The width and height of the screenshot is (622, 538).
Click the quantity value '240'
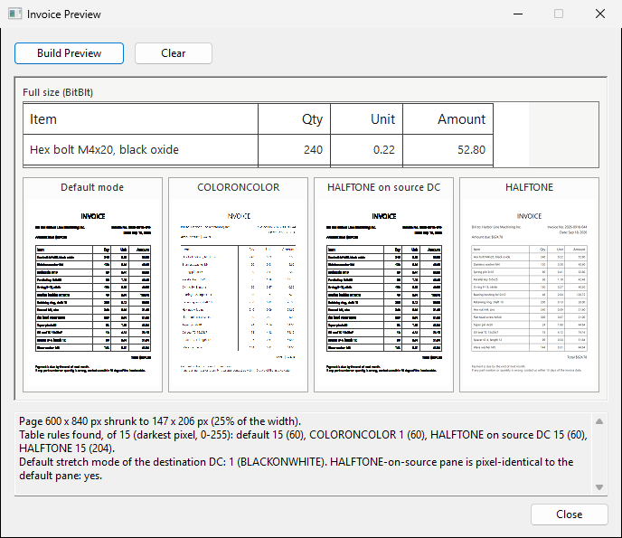[x=313, y=149]
